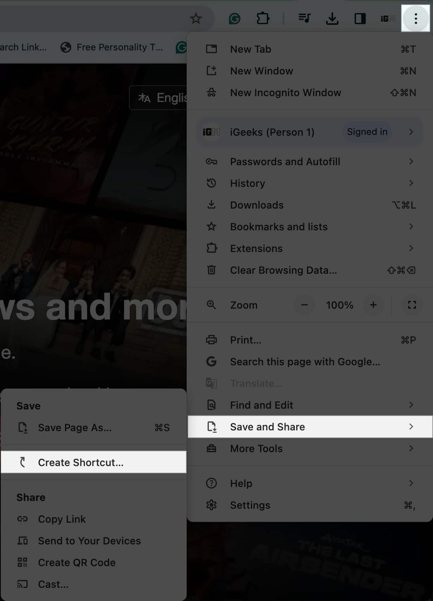Expand Find and Edit submenu
This screenshot has width=433, height=601.
[310, 405]
